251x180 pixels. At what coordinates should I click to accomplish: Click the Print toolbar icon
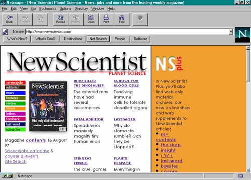point(106,19)
